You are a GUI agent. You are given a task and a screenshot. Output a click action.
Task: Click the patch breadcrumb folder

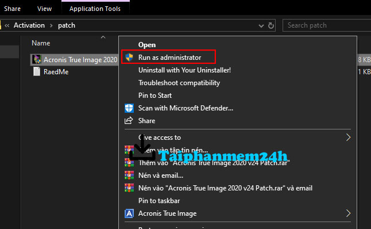67,25
